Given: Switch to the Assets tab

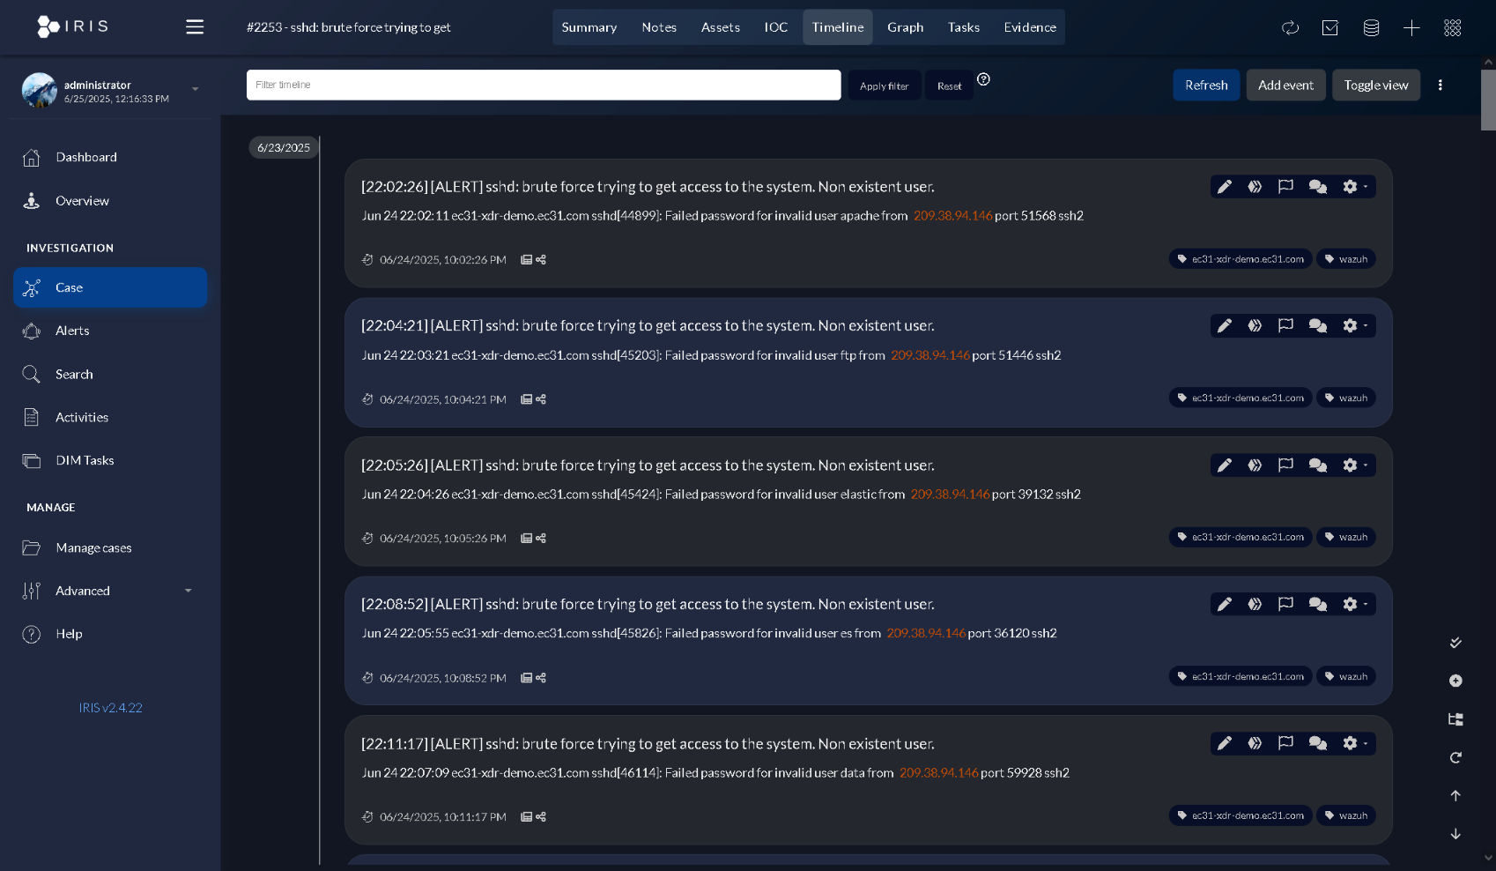Looking at the screenshot, I should click(721, 27).
